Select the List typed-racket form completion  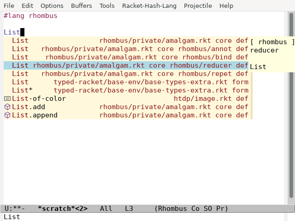pyautogui.click(x=126, y=82)
